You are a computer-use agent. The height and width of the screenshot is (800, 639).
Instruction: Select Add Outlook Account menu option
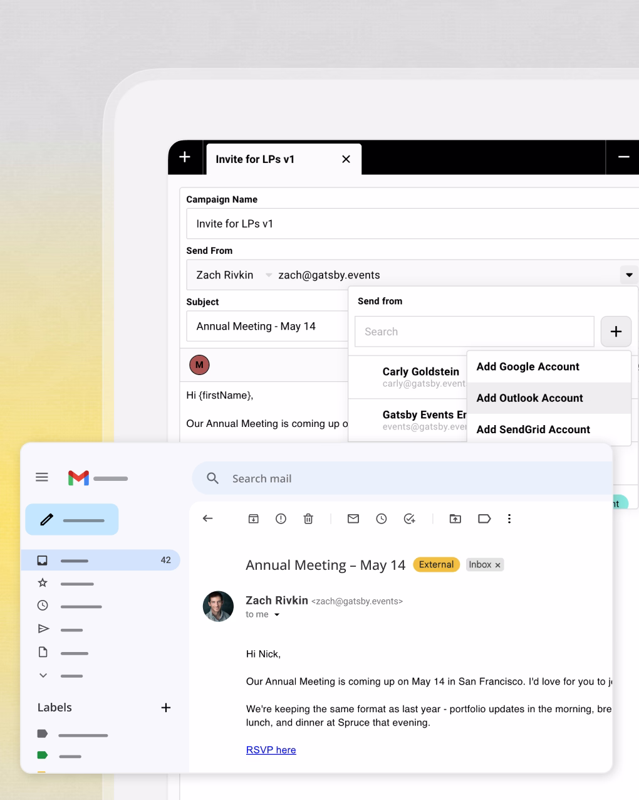529,398
